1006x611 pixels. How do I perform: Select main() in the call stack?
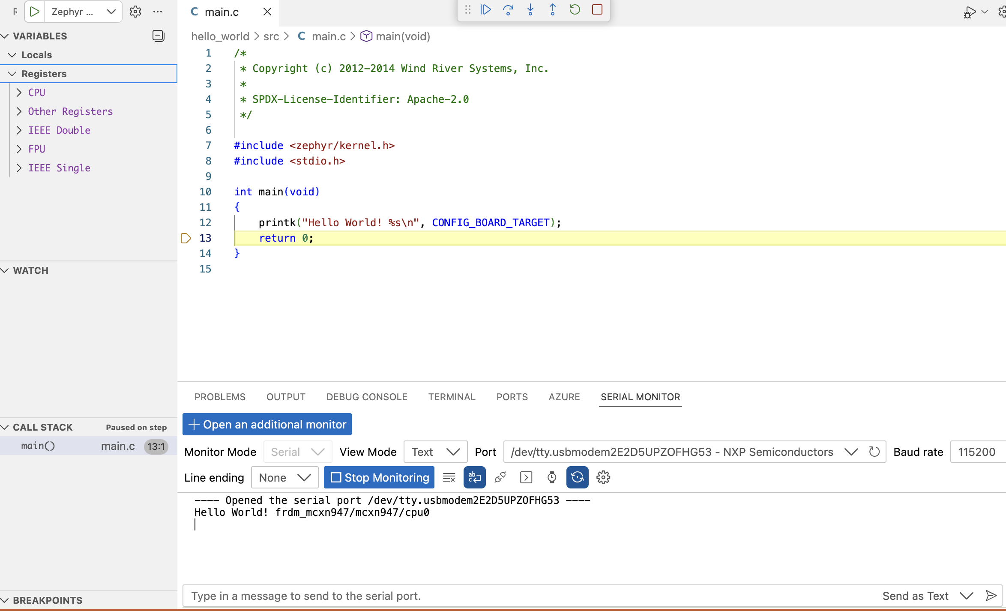[38, 446]
